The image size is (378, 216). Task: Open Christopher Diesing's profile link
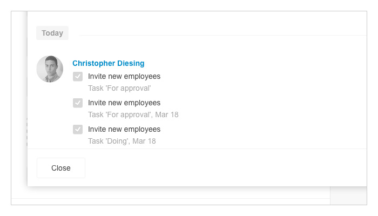pos(108,63)
